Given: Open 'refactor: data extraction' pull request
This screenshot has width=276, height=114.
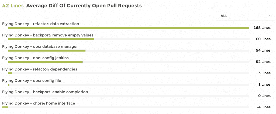Looking at the screenshot, I should pyautogui.click(x=41, y=24).
